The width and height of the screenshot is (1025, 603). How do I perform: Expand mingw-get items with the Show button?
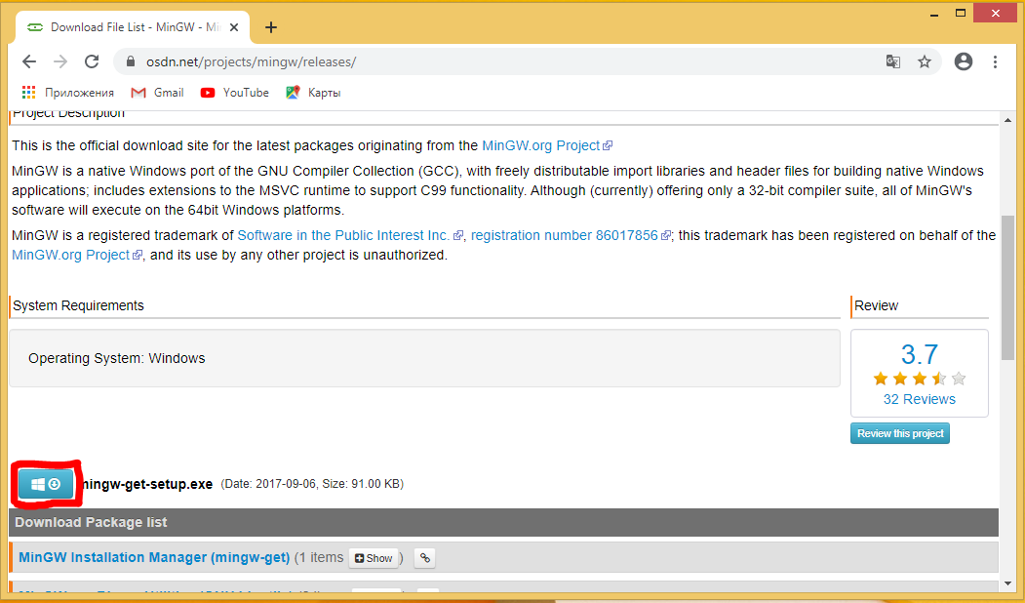[374, 558]
